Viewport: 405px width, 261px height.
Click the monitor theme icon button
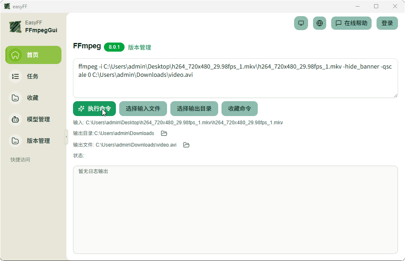[x=301, y=23]
